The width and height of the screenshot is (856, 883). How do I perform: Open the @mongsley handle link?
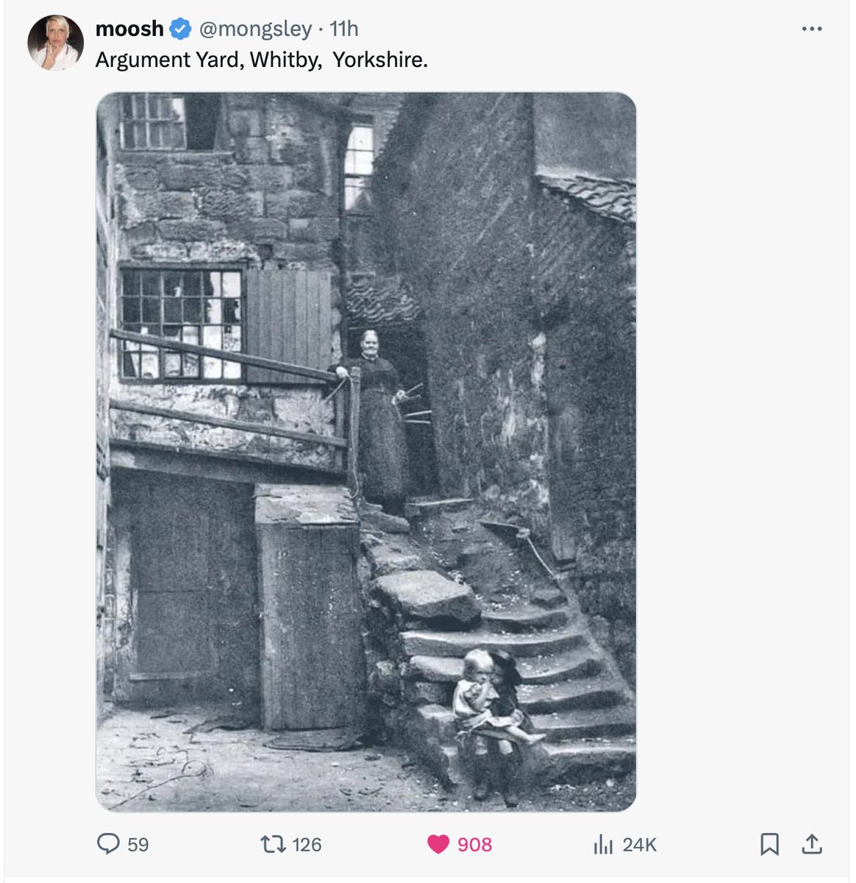(x=255, y=29)
